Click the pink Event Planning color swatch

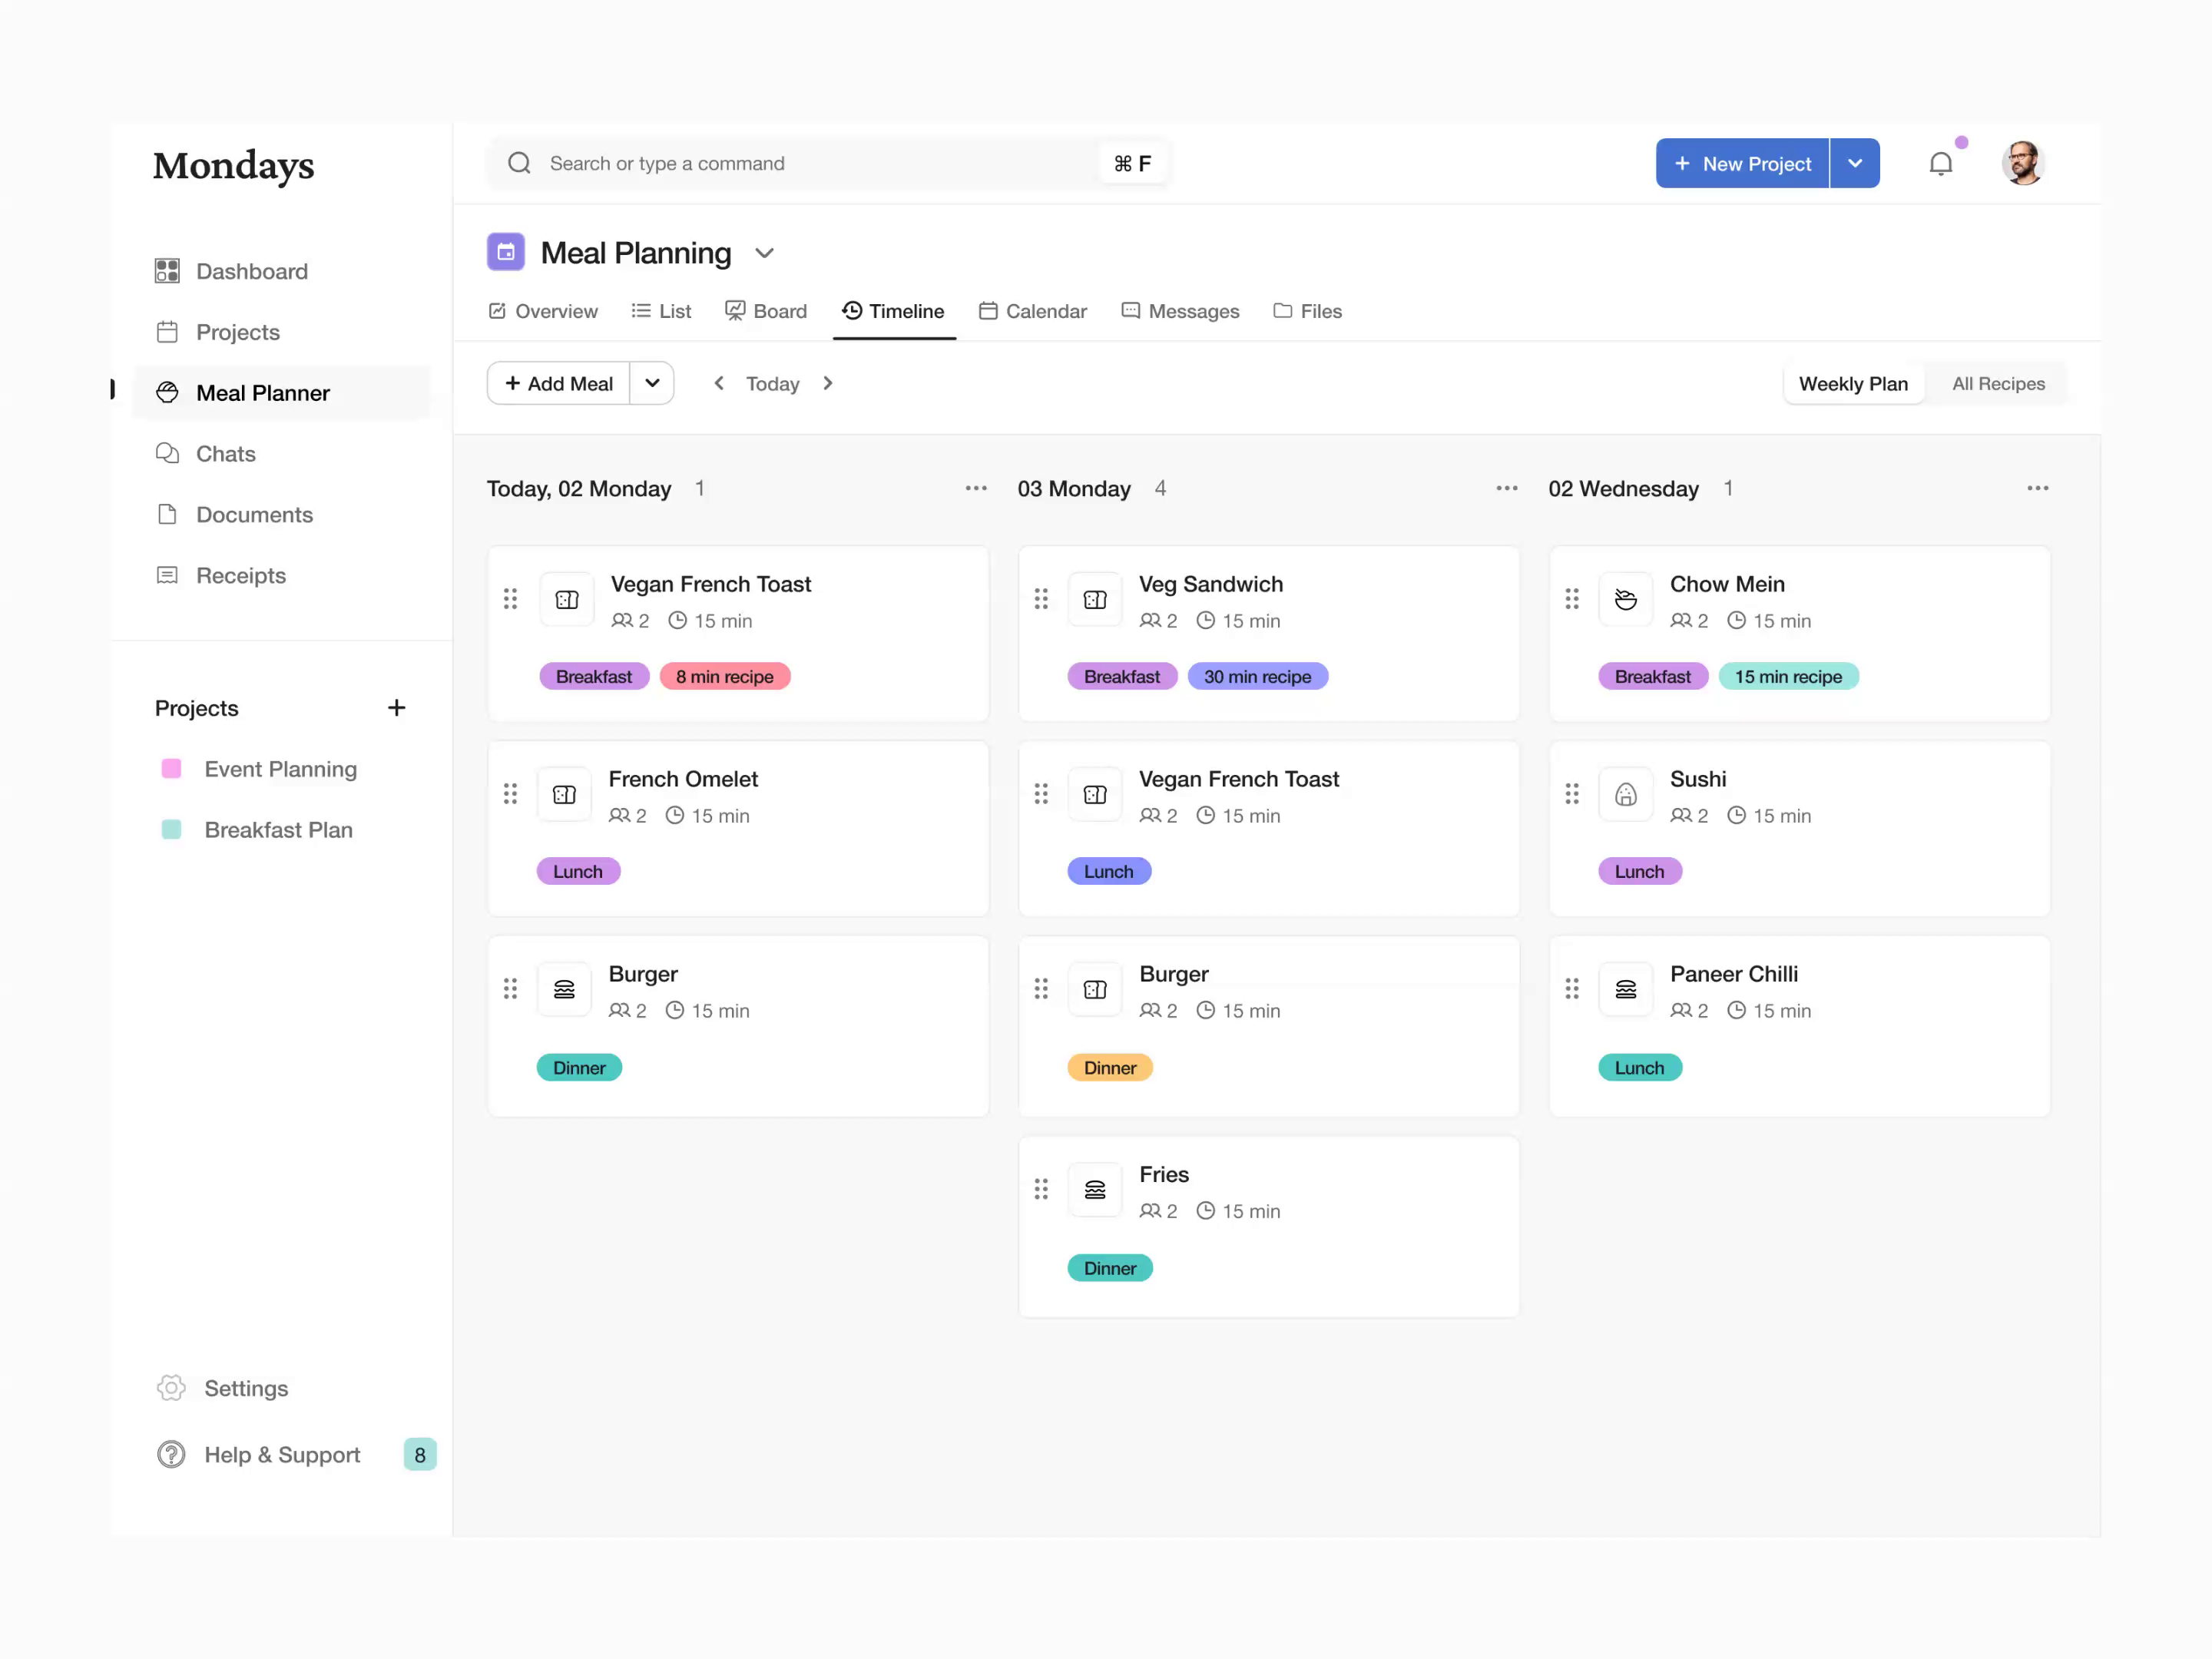171,769
